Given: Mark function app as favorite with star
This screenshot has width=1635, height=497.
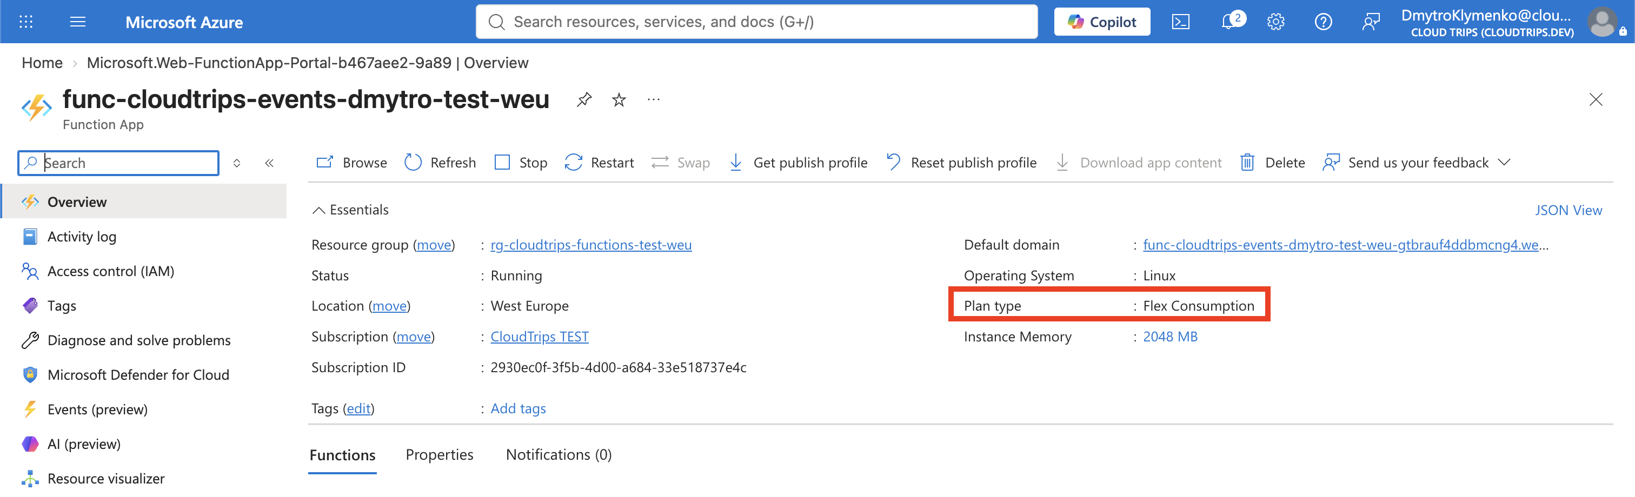Looking at the screenshot, I should (x=619, y=99).
